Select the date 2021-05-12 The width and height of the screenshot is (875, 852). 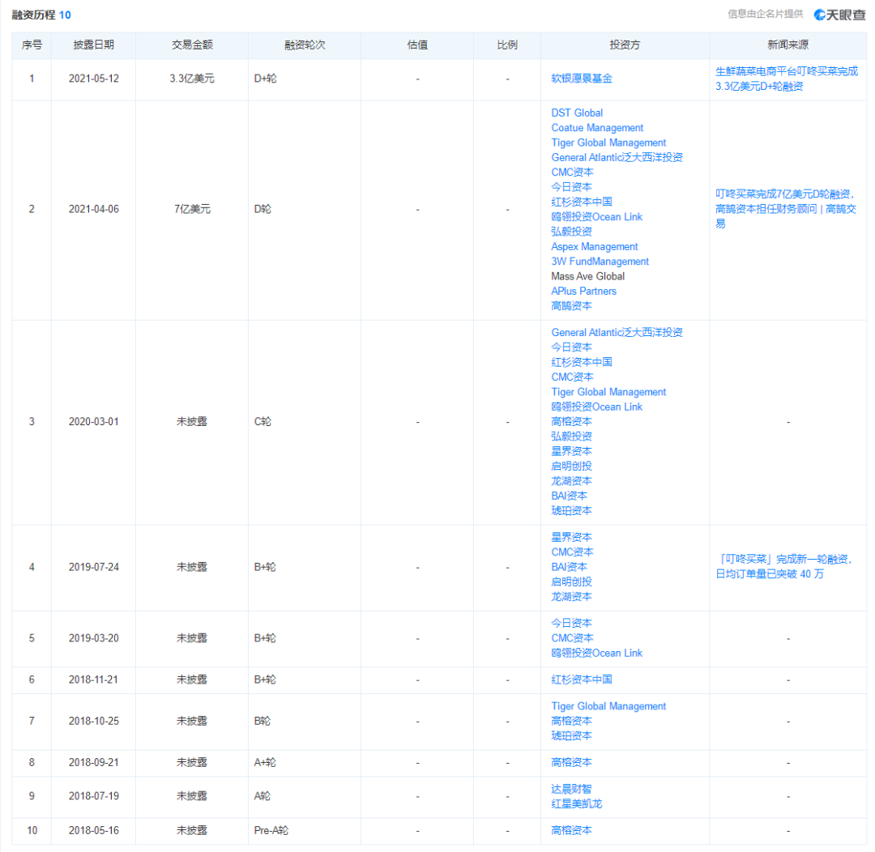(94, 79)
